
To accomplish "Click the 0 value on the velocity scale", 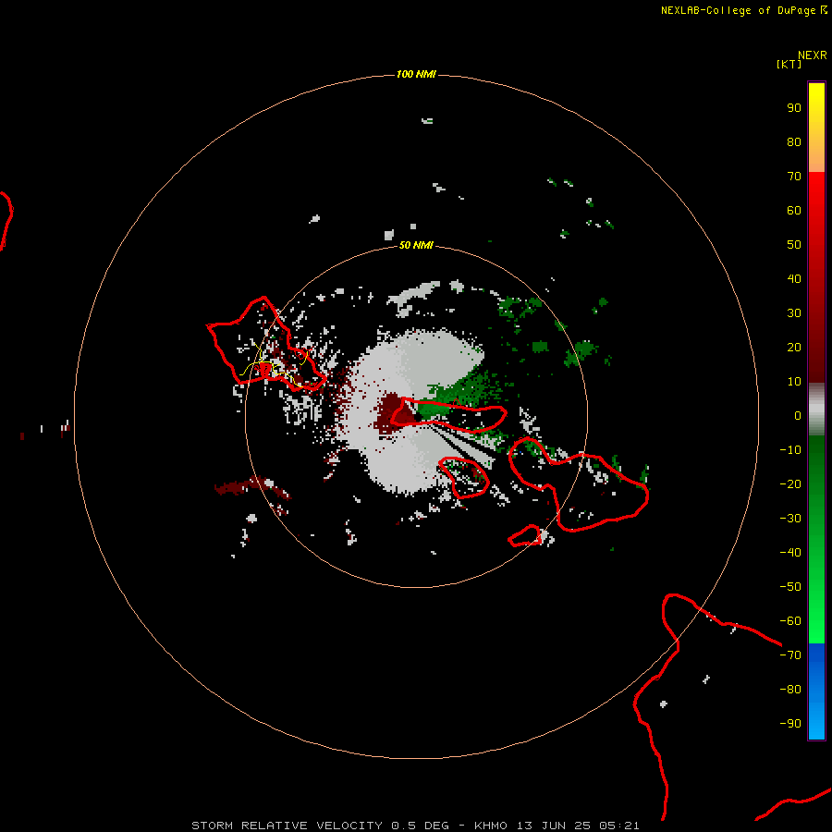I will click(x=798, y=415).
